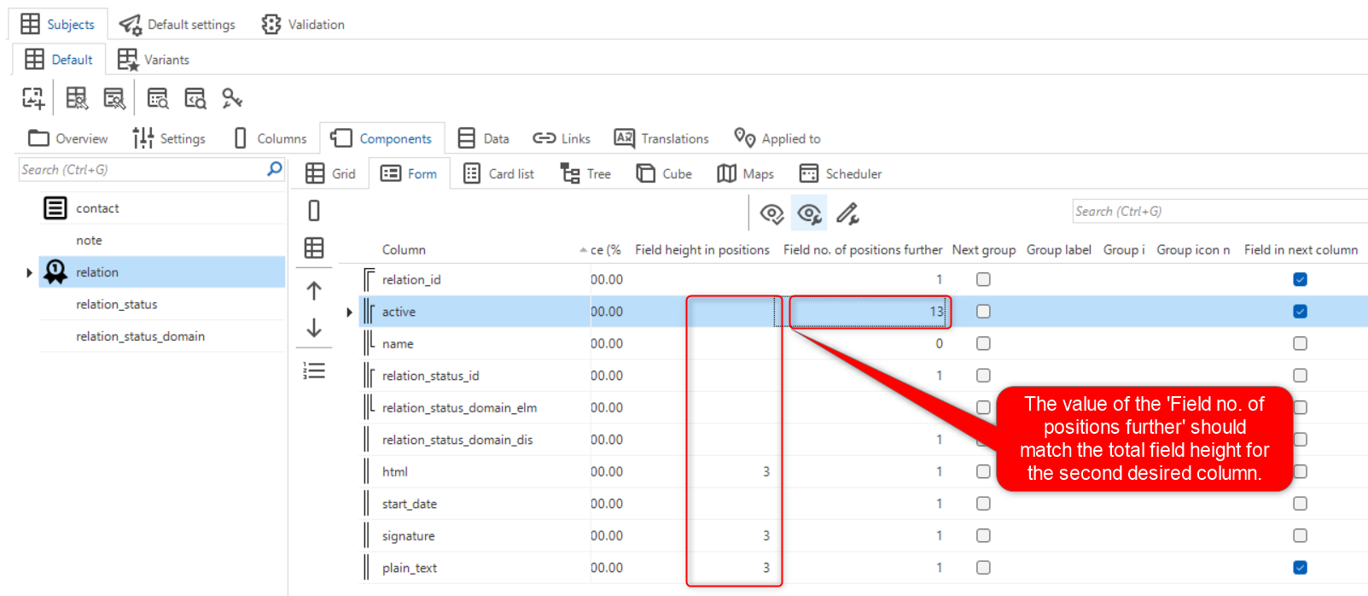
Task: Select the note subject in the list
Action: tap(162, 240)
